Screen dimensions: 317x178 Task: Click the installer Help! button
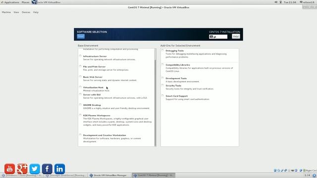[236, 36]
